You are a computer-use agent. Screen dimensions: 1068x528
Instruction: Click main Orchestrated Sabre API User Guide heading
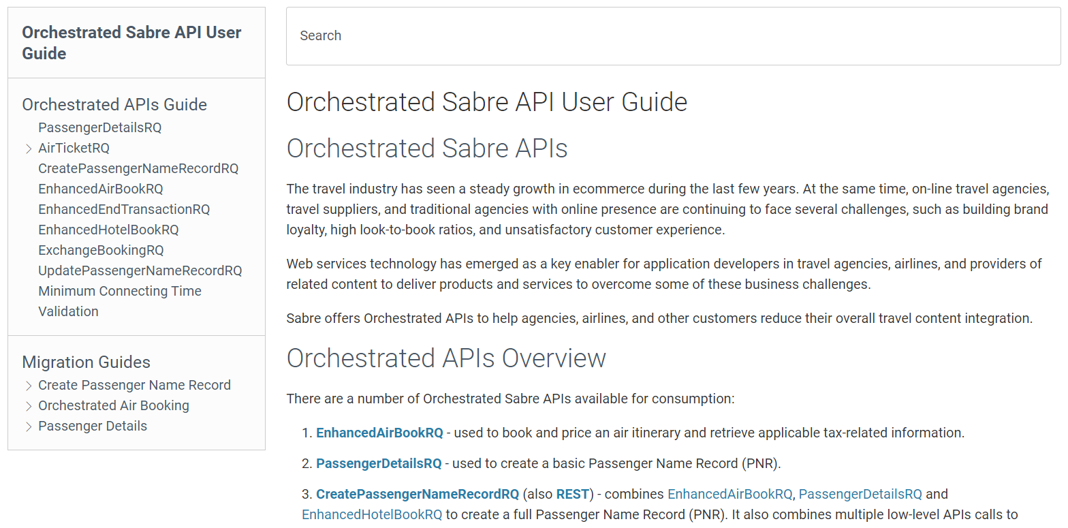coord(487,102)
